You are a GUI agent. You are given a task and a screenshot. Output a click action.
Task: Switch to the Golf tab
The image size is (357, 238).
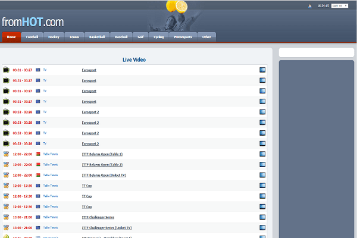tap(140, 37)
